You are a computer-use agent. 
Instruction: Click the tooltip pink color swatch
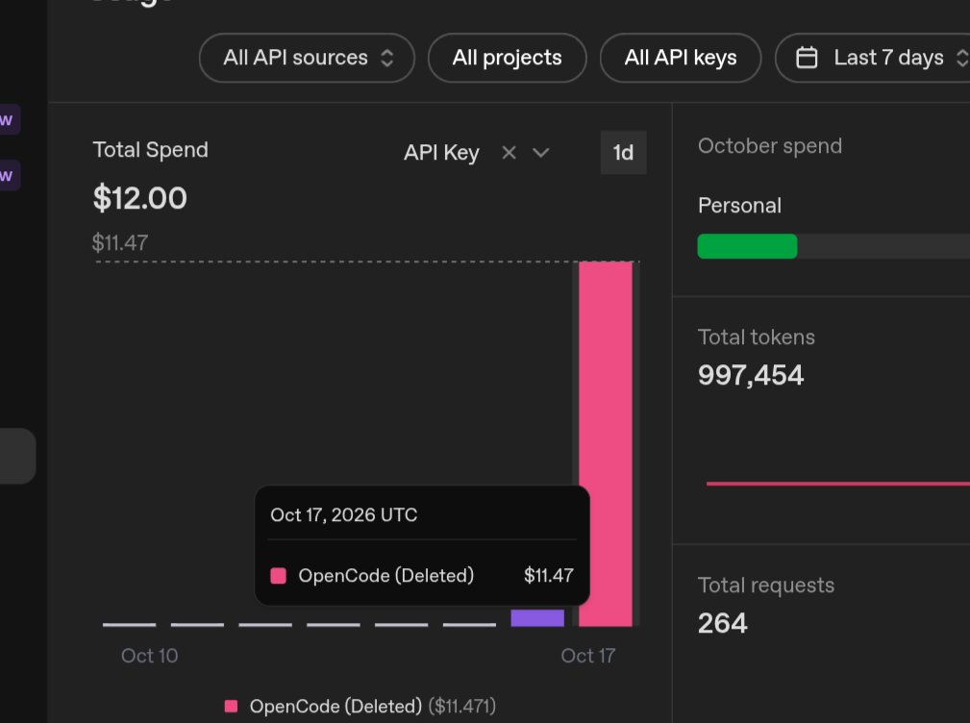pos(279,576)
